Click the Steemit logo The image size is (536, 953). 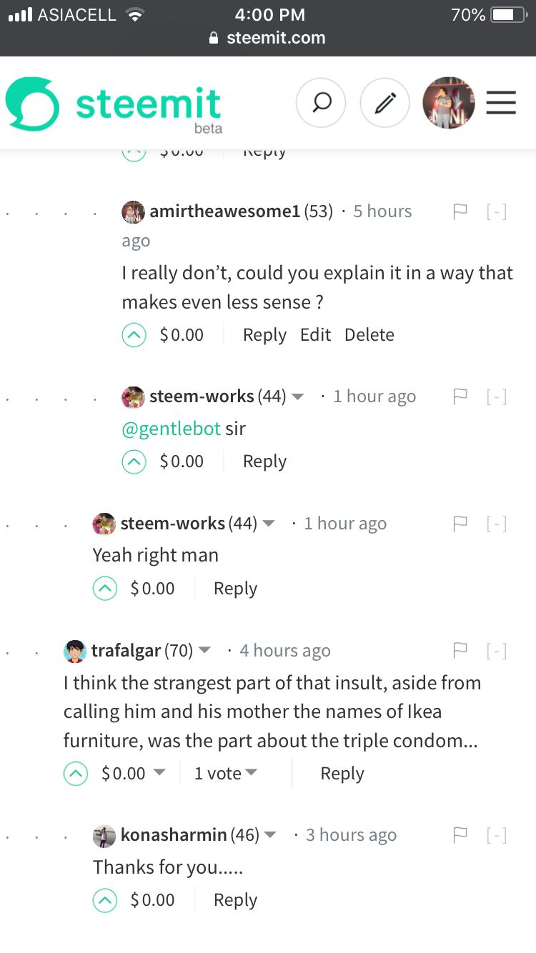(114, 105)
